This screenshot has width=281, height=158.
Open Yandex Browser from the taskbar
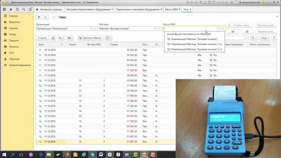(x=110, y=154)
